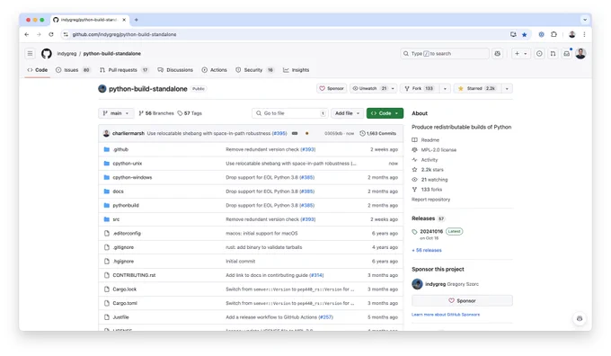Open the Cargo.toml file
Screen dimensions: 611x356
[125, 303]
